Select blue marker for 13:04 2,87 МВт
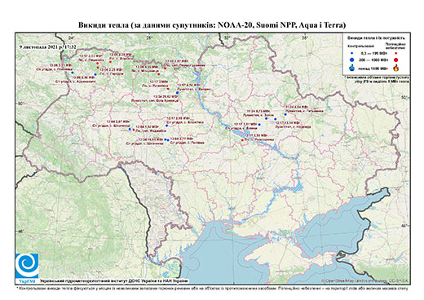This screenshot has width=424, height=300. coord(130,129)
